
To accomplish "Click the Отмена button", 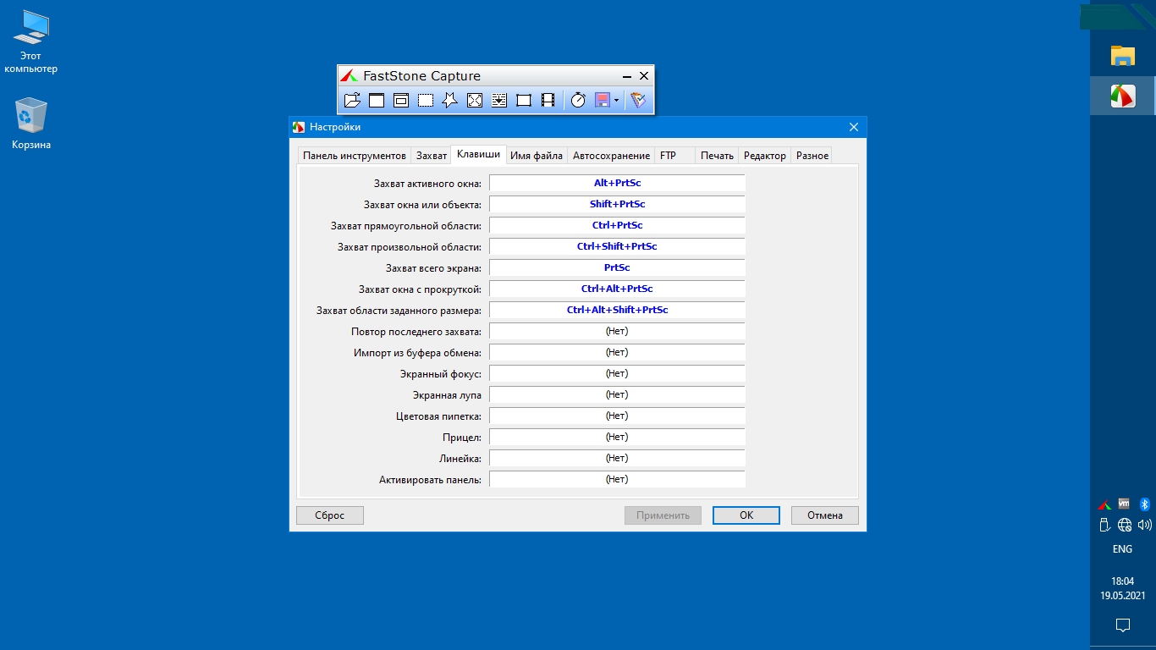I will (824, 515).
